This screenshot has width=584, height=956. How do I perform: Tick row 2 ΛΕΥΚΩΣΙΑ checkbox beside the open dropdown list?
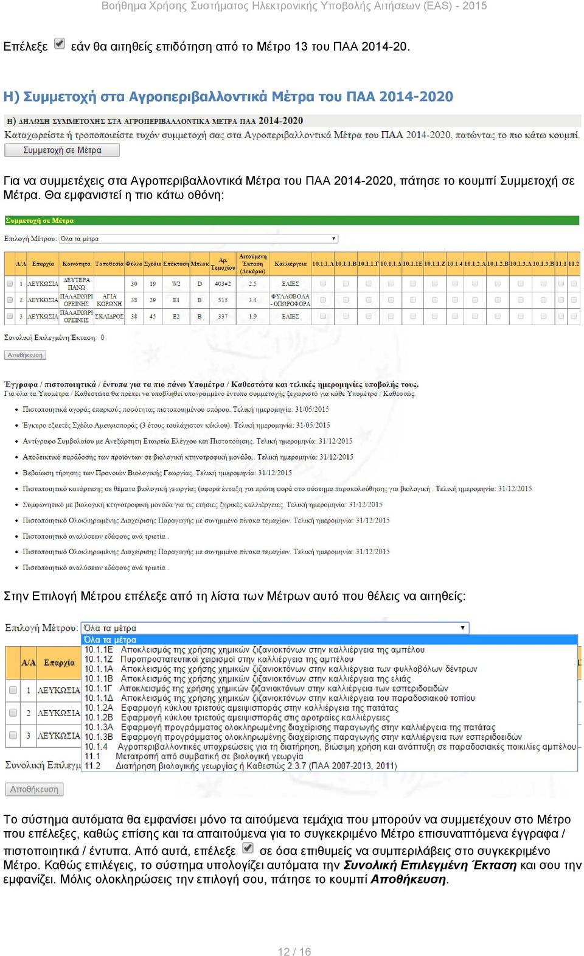(x=12, y=712)
